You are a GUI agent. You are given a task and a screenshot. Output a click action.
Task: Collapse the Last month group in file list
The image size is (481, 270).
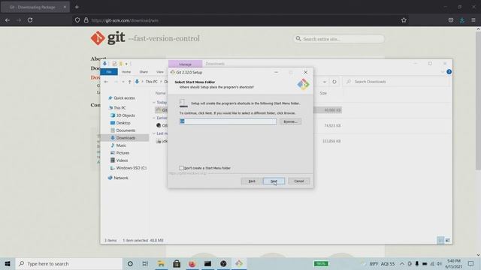[x=154, y=133]
